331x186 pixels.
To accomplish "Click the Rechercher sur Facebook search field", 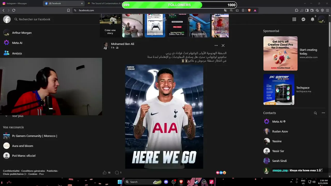I will pyautogui.click(x=33, y=19).
